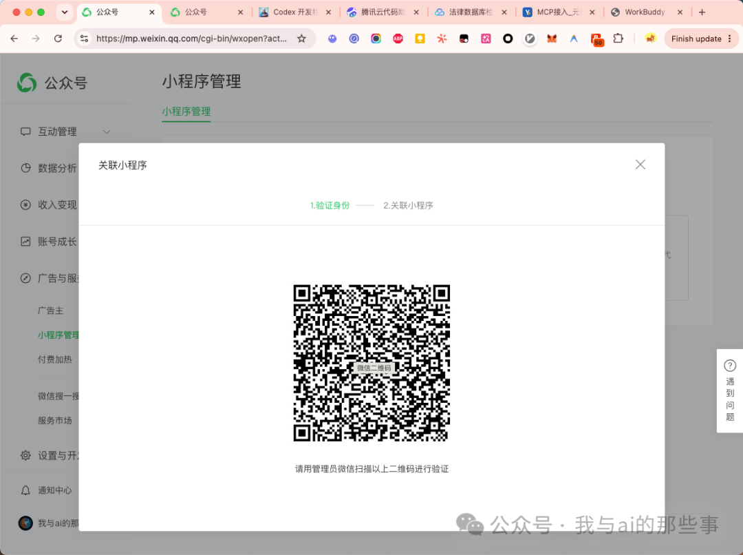The height and width of the screenshot is (555, 743).
Task: Click the WeChat QR code image
Action: coord(371,363)
